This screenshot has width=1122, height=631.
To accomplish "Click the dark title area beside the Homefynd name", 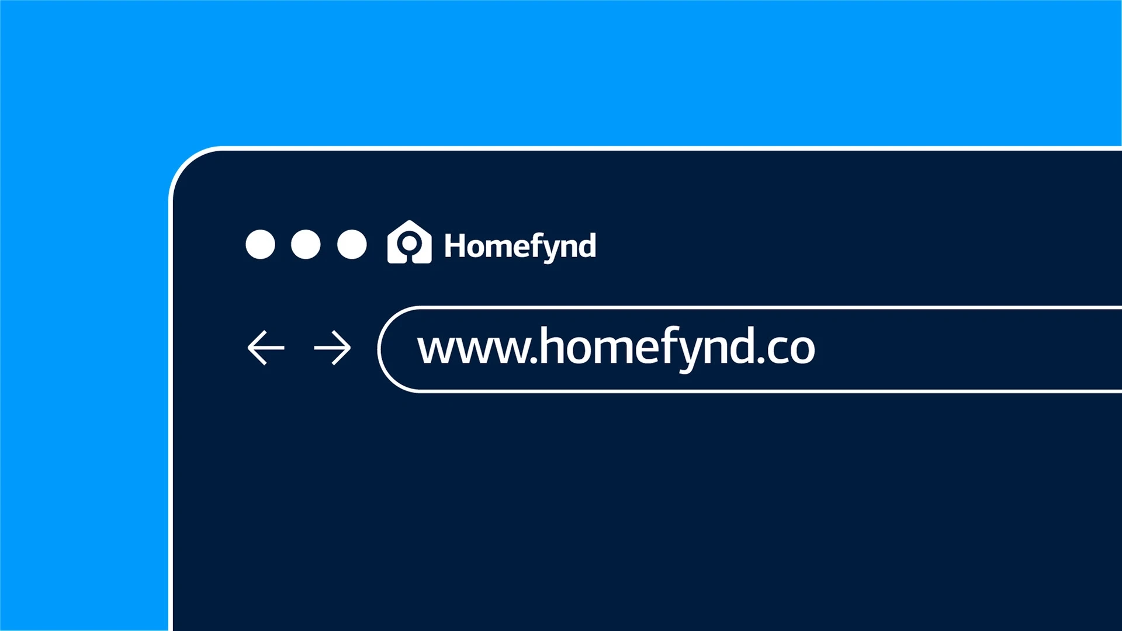I will coord(847,244).
